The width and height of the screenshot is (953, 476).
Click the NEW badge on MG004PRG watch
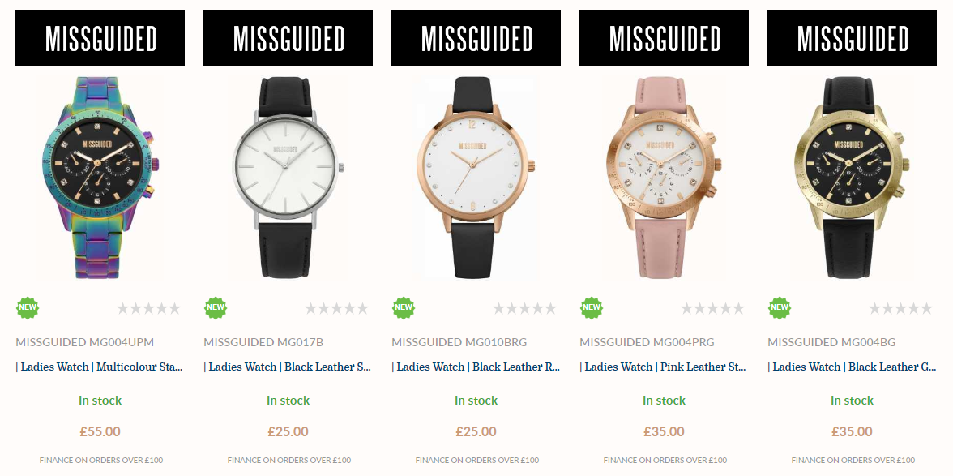(592, 308)
